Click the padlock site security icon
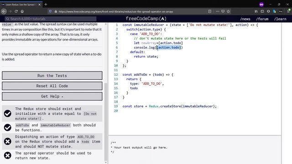This screenshot has height=164, width=292. [x=56, y=11]
